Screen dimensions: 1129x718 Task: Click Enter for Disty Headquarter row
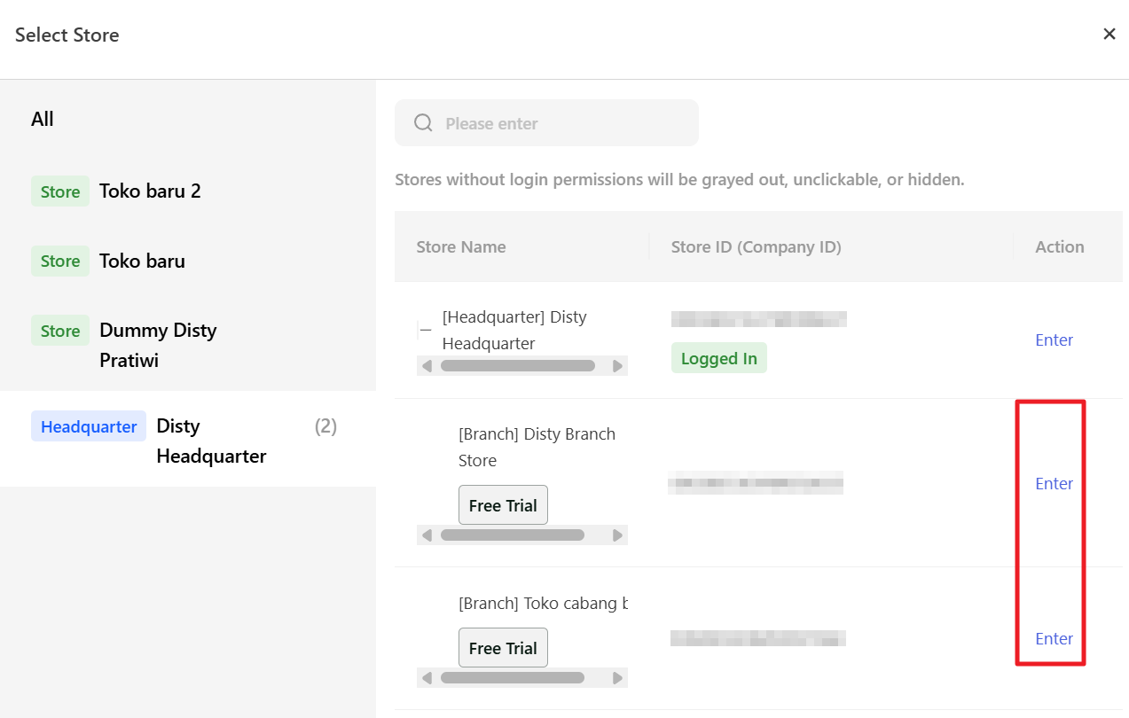(x=1054, y=339)
